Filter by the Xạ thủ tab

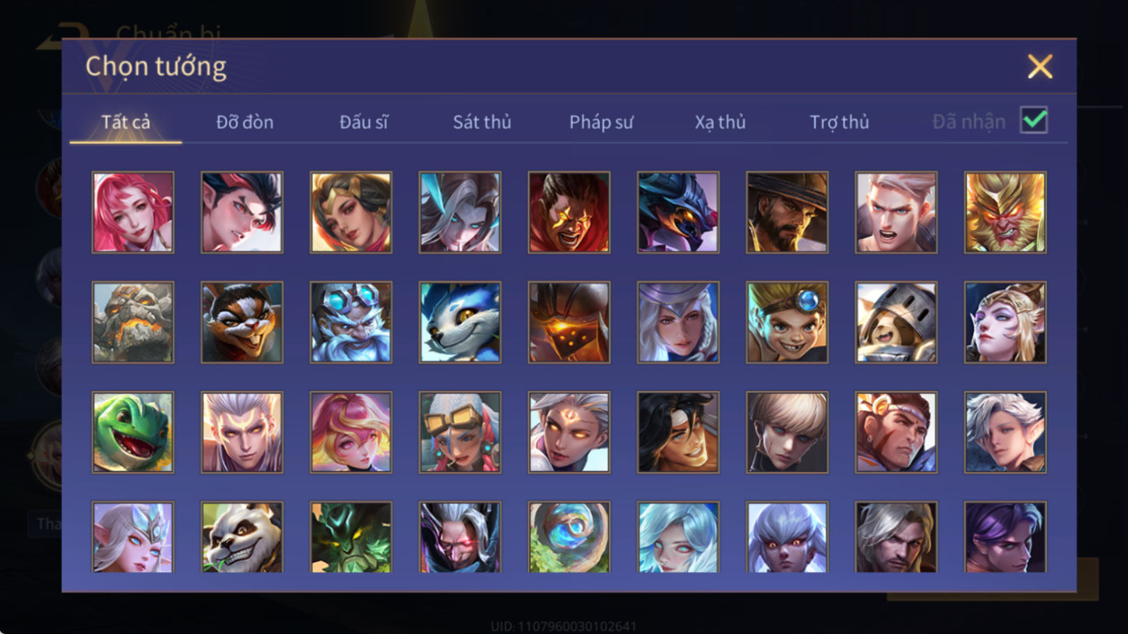click(x=720, y=122)
